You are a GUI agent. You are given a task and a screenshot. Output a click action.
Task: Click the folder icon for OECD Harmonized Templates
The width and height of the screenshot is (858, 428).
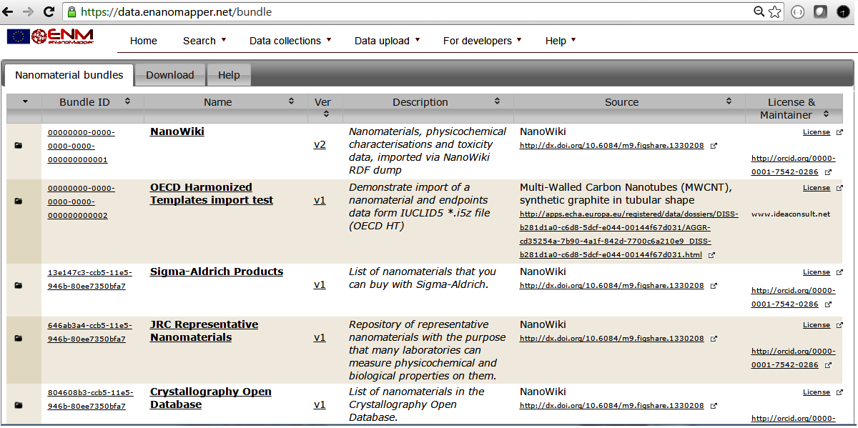point(18,201)
